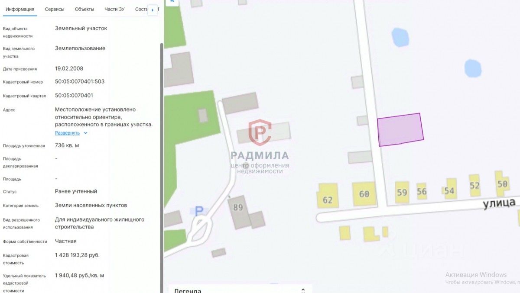Click the area value 736 кв. м

click(x=67, y=145)
